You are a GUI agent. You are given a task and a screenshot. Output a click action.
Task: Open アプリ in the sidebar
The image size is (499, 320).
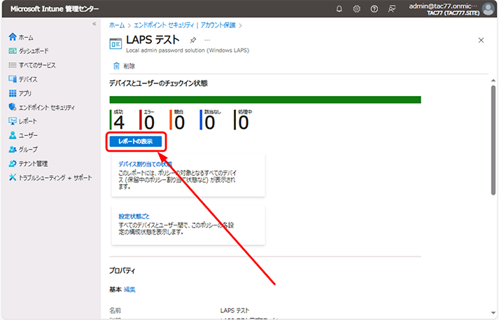20,93
